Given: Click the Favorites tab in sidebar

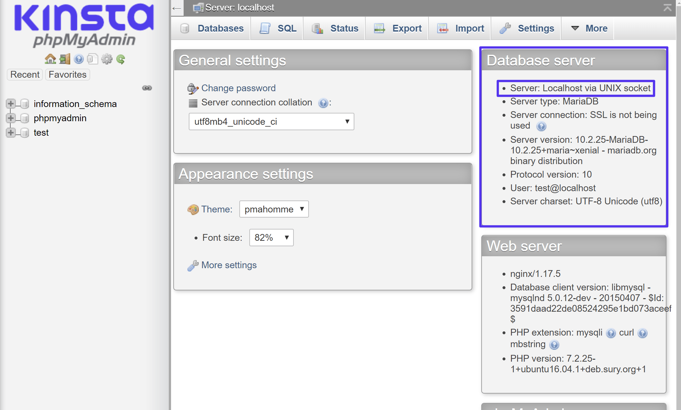Looking at the screenshot, I should point(67,74).
